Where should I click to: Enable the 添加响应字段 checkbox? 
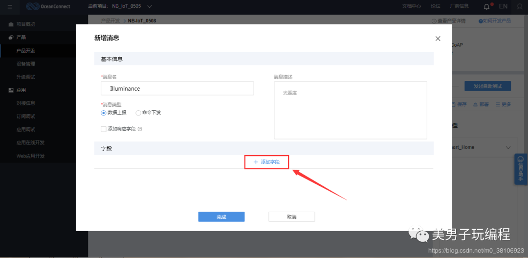pyautogui.click(x=104, y=129)
